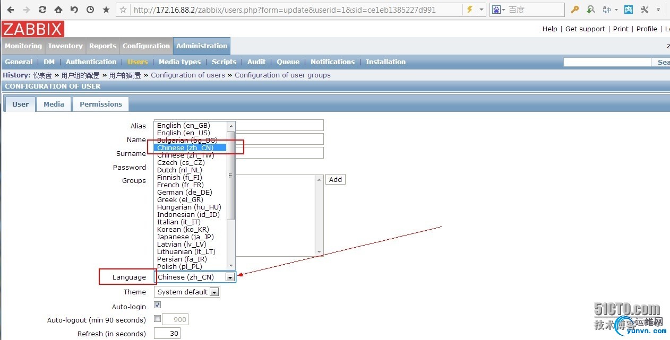The width and height of the screenshot is (670, 340).
Task: Open the Reports menu
Action: (102, 46)
